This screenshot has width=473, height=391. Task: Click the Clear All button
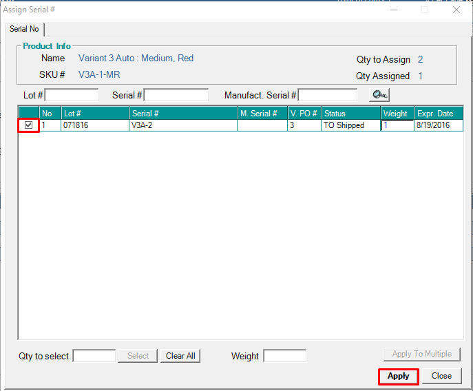(180, 356)
